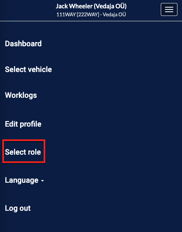Screen dimensions: 182x232
Task: Click the word Language in the menu
Action: click(22, 180)
